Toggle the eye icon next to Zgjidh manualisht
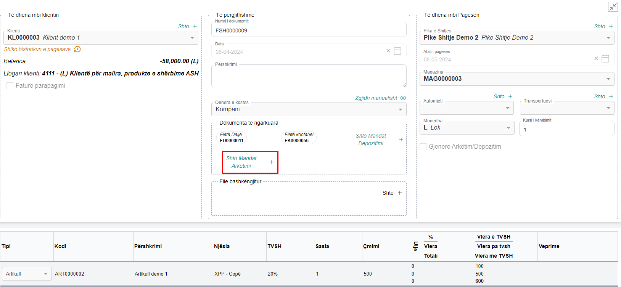The width and height of the screenshot is (621, 287). 403,98
